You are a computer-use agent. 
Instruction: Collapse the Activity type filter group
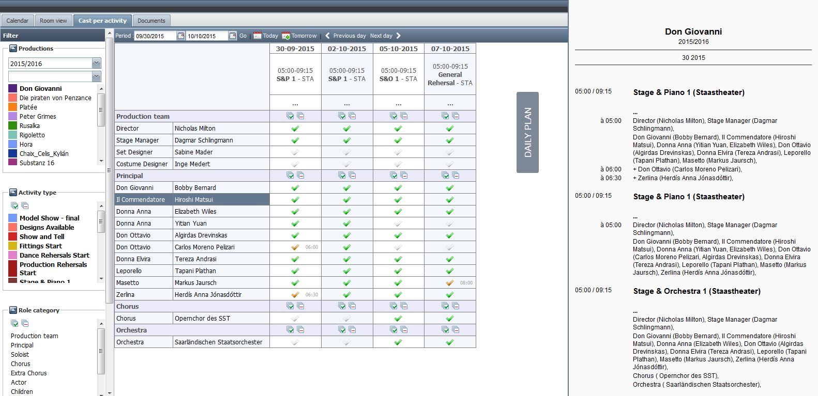(x=13, y=193)
